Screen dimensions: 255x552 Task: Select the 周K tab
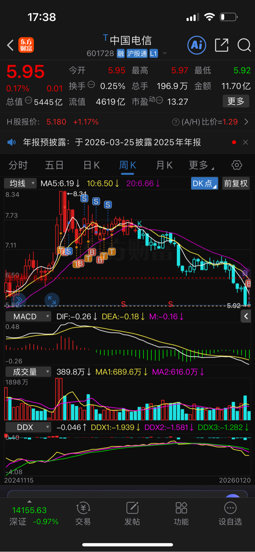[127, 165]
